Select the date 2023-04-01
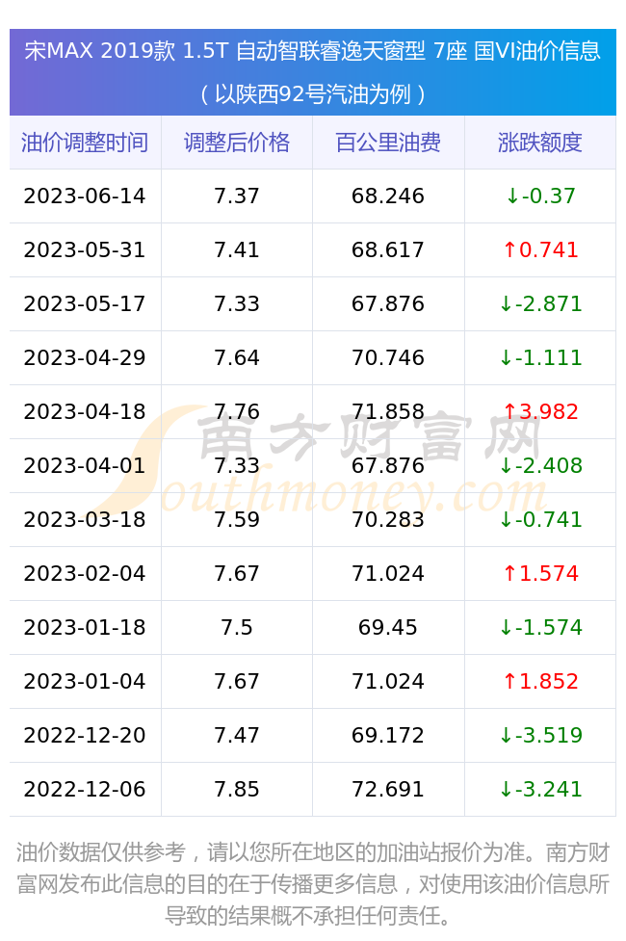The width and height of the screenshot is (626, 941). (x=85, y=466)
